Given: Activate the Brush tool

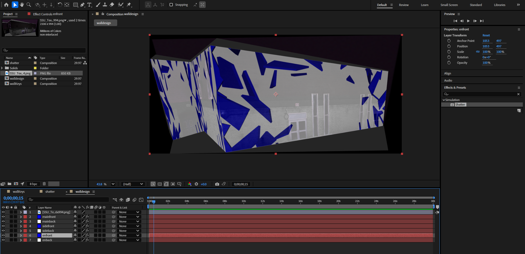Looking at the screenshot, I should click(x=98, y=5).
